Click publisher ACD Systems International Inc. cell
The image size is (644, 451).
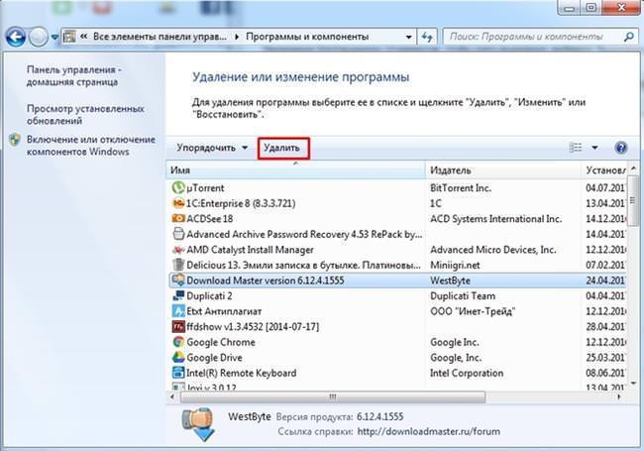pyautogui.click(x=495, y=219)
